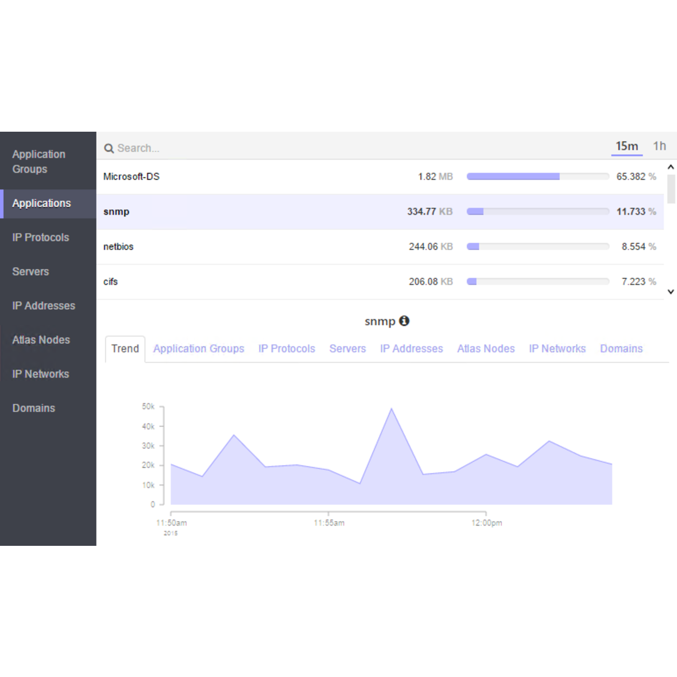Open the Domains detail tab
The width and height of the screenshot is (677, 677).
pyautogui.click(x=621, y=349)
